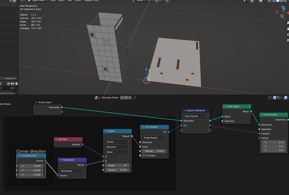
Task: Go to the parent node tree
Action: 270,98
